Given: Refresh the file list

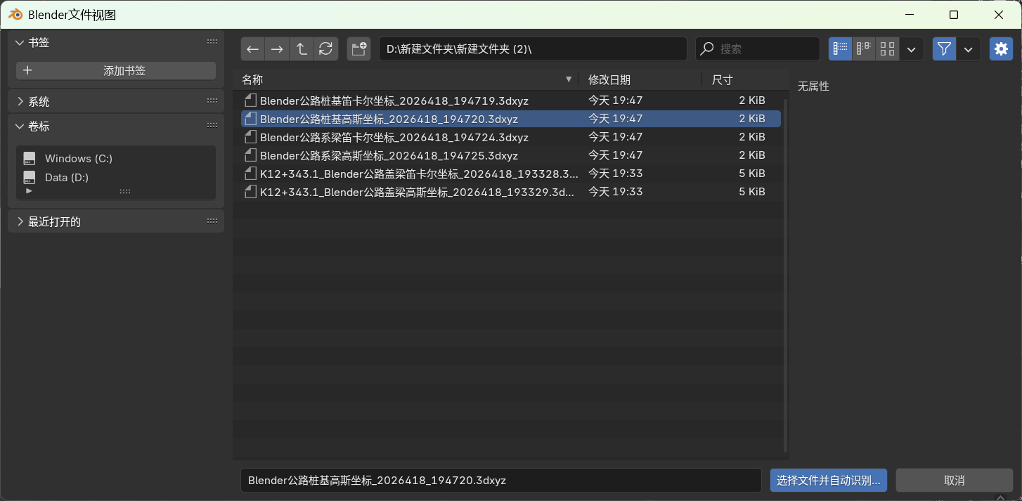Looking at the screenshot, I should 325,49.
